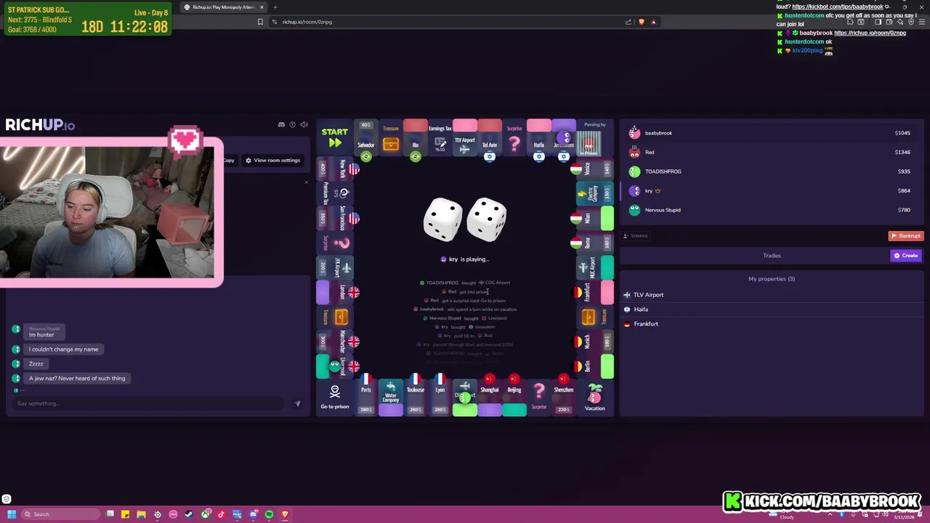
Task: Create a new trade
Action: [906, 256]
